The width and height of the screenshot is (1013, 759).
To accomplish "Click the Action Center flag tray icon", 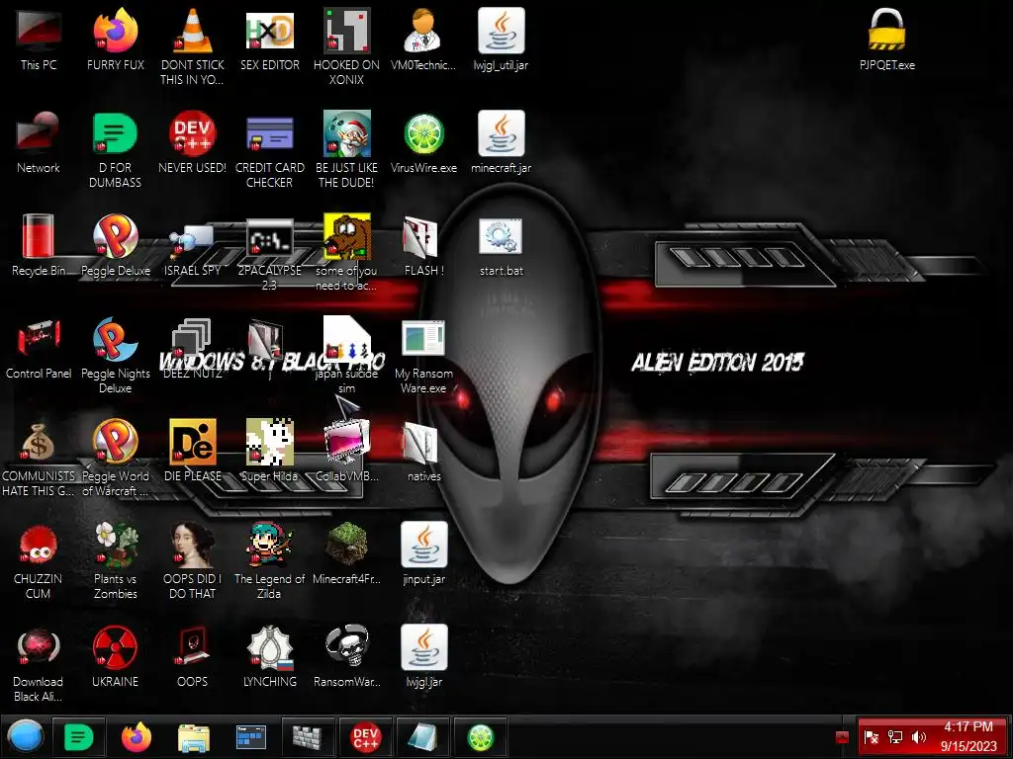I will click(x=871, y=737).
